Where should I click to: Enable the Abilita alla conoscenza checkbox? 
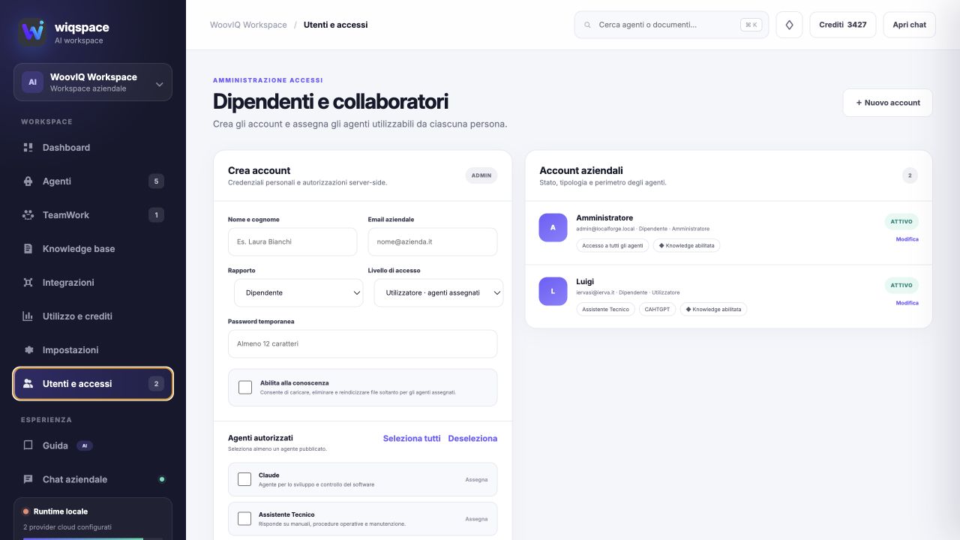244,387
